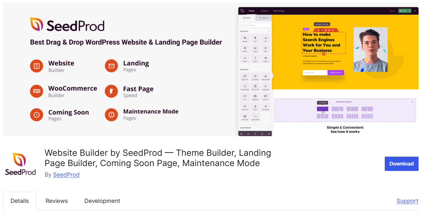Click the Reserve My Seat button
Image resolution: width=422 pixels, height=218 pixels.
[336, 72]
